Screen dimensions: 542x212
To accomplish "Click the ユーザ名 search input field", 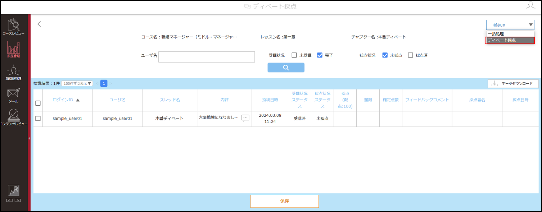I will (207, 57).
